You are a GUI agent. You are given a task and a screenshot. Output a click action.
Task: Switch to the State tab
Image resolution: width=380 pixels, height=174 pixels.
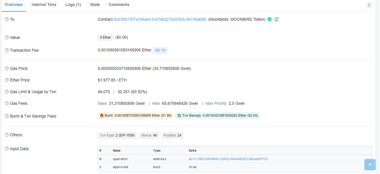click(95, 5)
